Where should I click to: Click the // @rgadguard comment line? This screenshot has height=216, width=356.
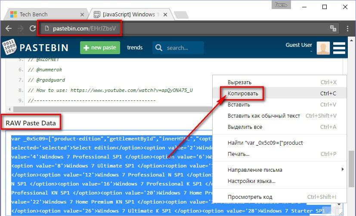[x=46, y=80]
